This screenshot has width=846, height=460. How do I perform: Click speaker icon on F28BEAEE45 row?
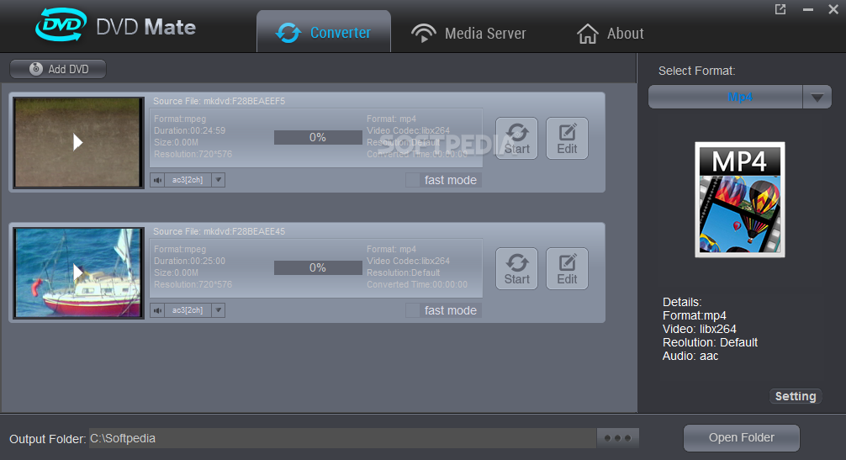pos(157,310)
